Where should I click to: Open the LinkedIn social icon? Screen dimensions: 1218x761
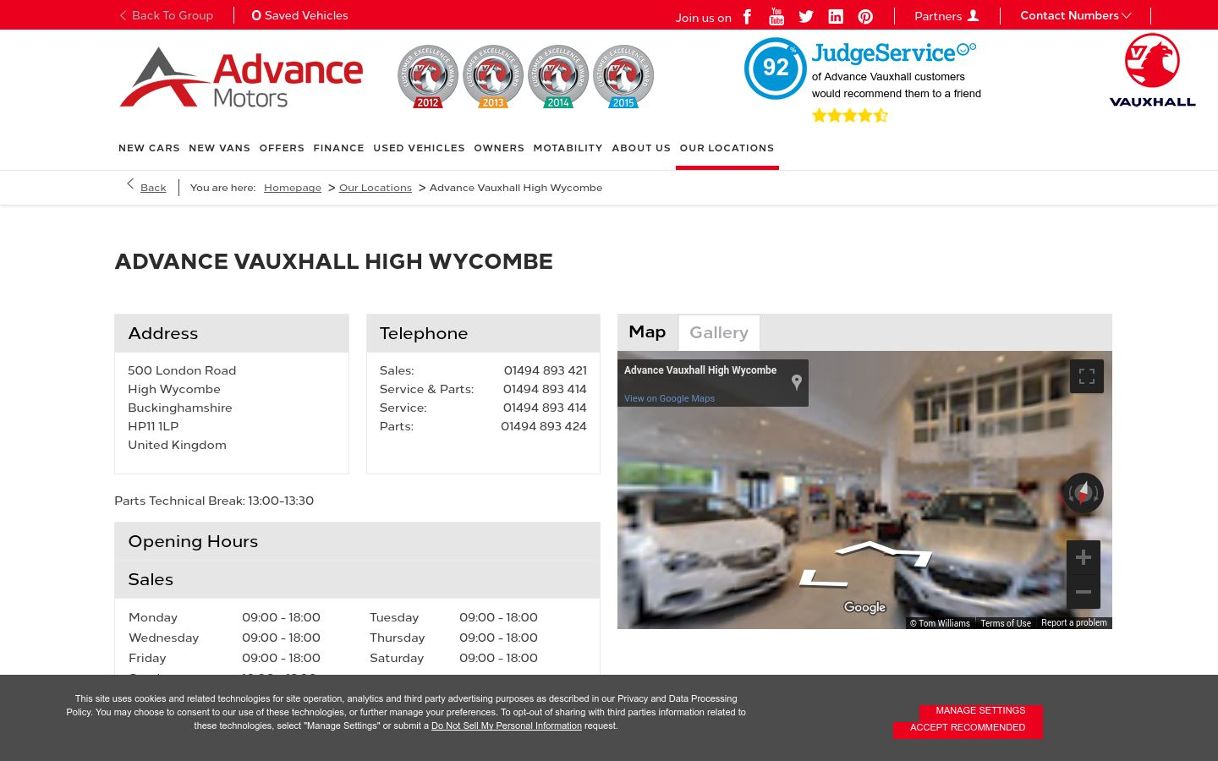click(x=836, y=16)
